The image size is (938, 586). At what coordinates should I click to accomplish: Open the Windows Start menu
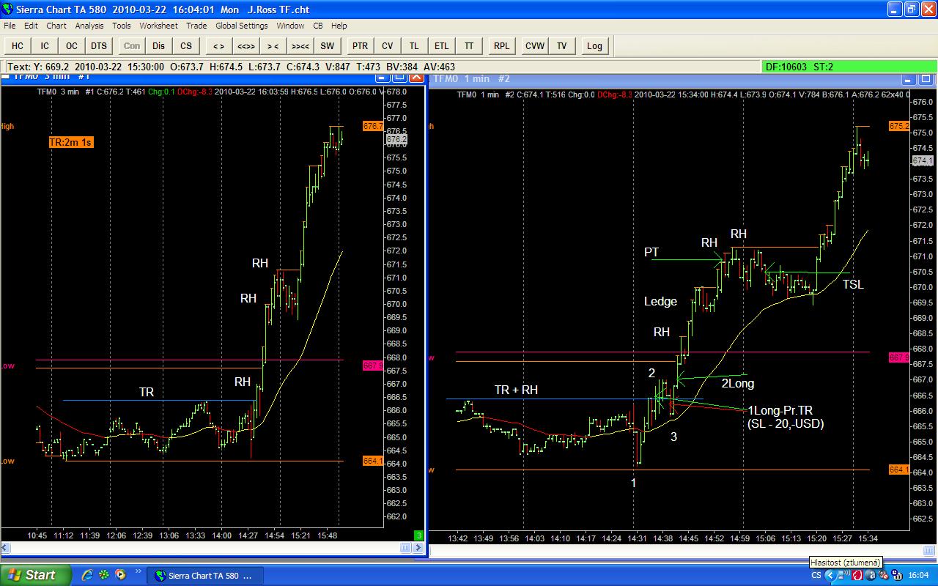(x=36, y=575)
